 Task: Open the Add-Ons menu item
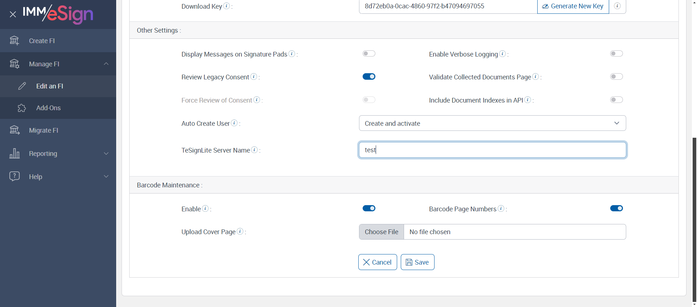[48, 108]
